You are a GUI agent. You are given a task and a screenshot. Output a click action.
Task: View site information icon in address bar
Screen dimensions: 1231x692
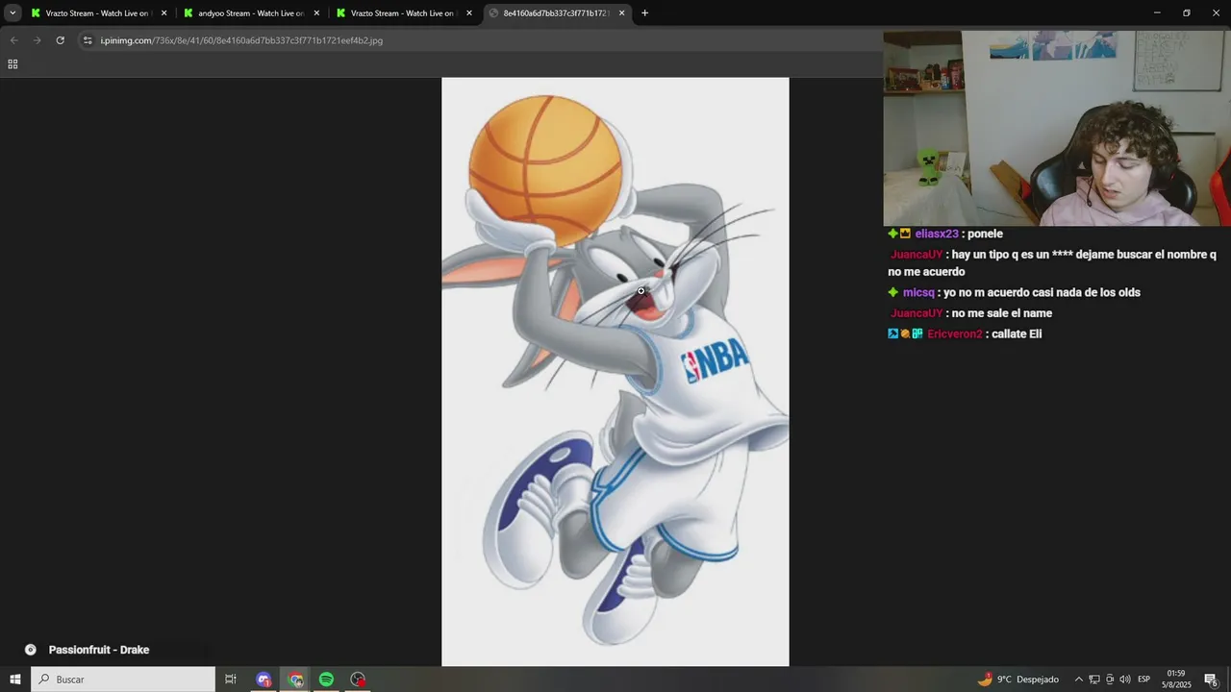click(x=88, y=40)
